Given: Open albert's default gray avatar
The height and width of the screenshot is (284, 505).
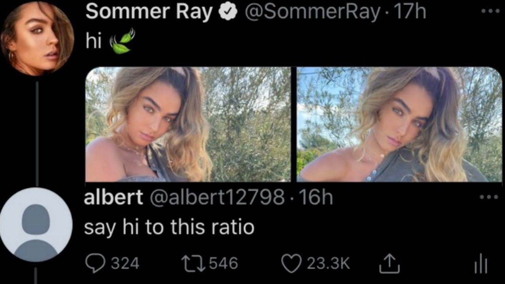Looking at the screenshot, I should click(36, 225).
